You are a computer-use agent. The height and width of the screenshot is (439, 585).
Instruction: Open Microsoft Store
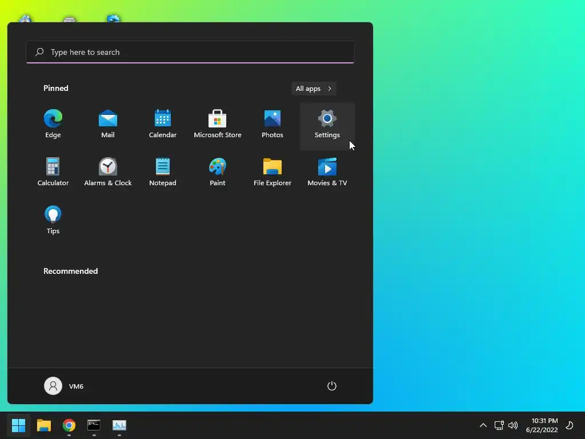click(218, 125)
